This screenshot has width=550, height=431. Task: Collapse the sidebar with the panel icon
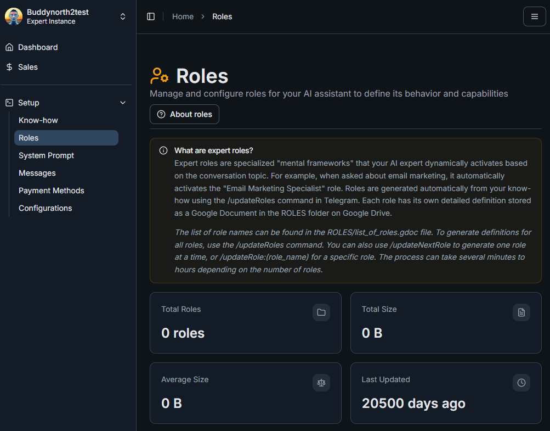tap(151, 16)
